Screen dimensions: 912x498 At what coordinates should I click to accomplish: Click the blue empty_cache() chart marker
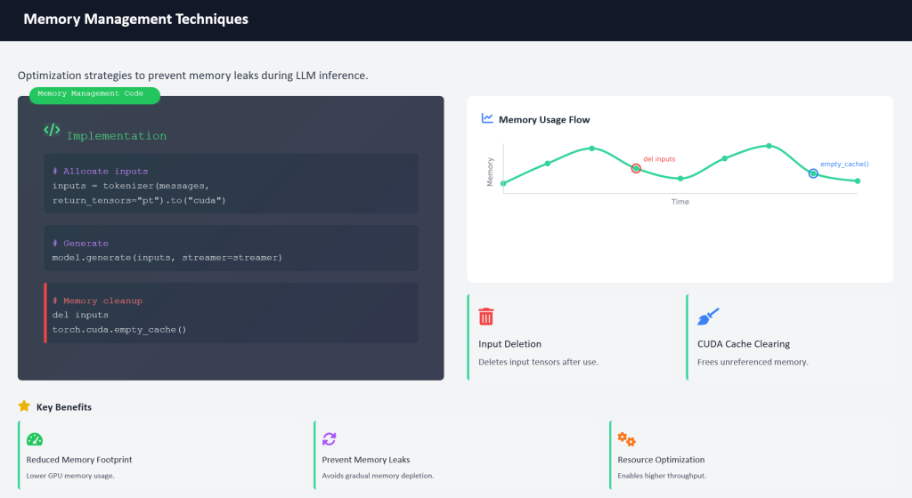813,173
